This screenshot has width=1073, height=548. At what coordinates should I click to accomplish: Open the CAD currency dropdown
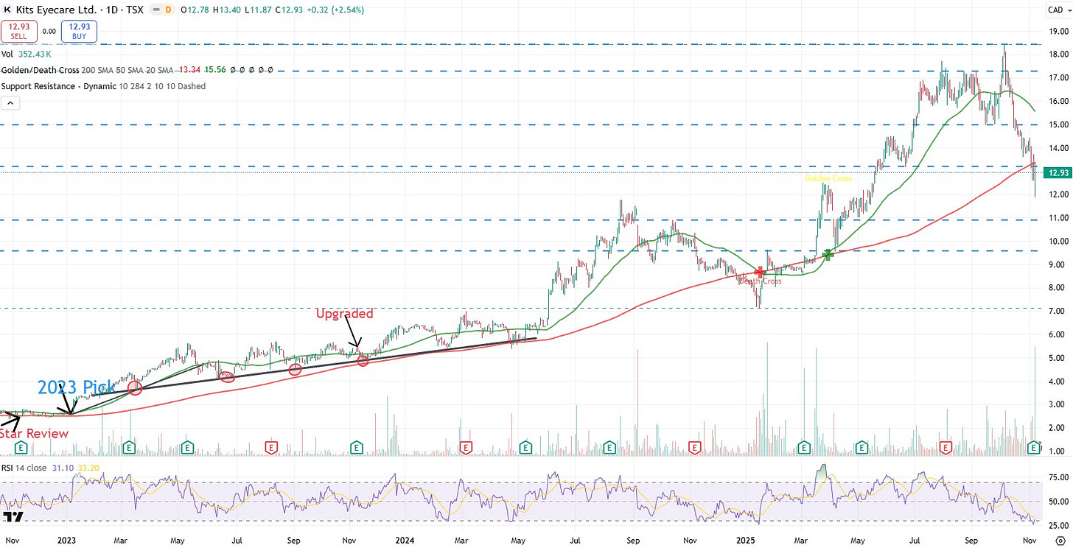[1058, 10]
